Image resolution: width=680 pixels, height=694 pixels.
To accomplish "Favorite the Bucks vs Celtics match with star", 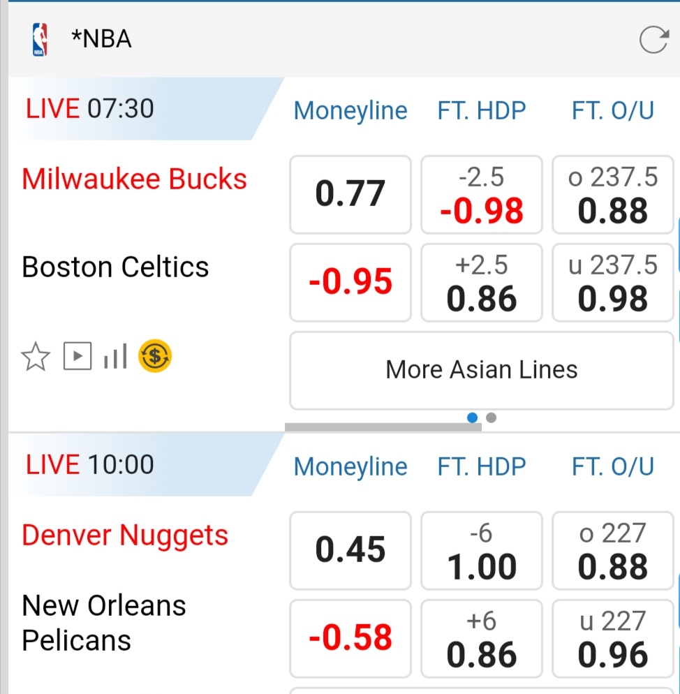I will tap(36, 357).
